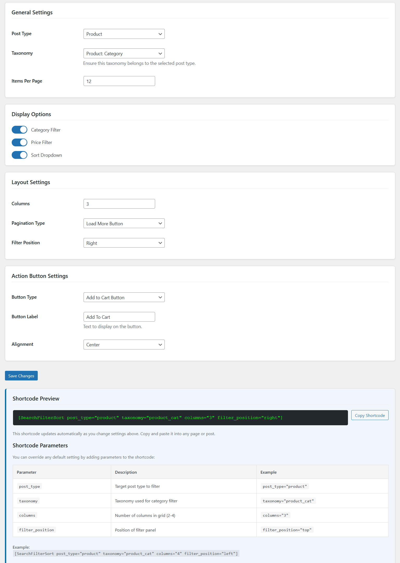Image resolution: width=400 pixels, height=563 pixels.
Task: Click the Button Label text field
Action: click(x=119, y=317)
